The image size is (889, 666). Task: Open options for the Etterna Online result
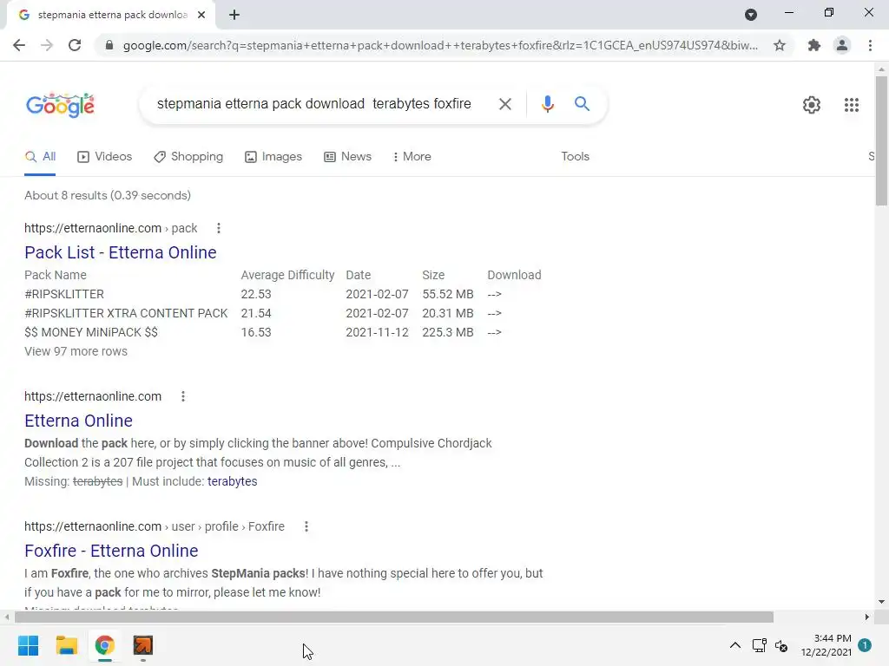[182, 396]
